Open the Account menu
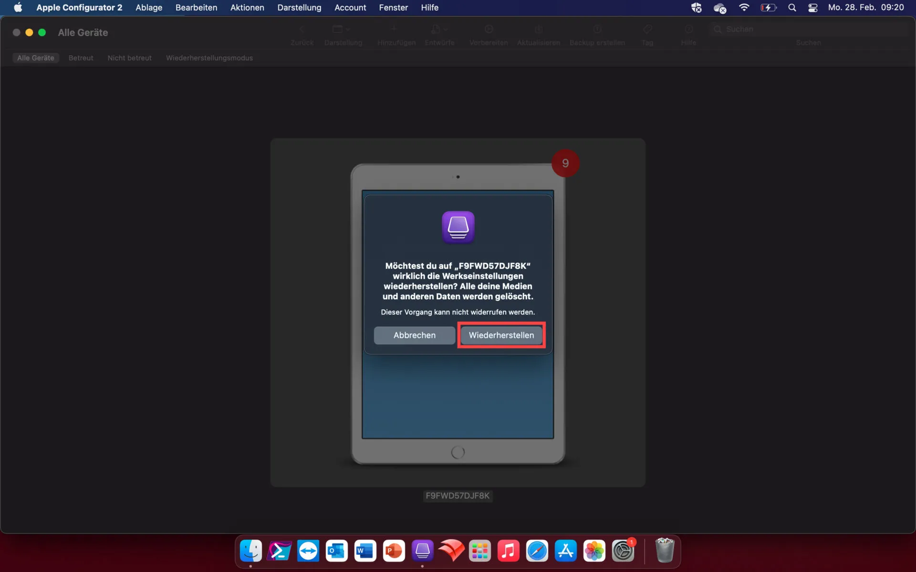Viewport: 916px width, 572px height. point(350,8)
